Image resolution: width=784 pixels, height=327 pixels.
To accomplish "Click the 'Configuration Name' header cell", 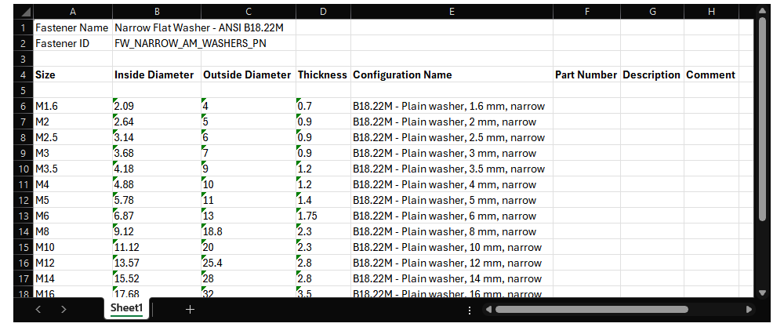I will [x=452, y=75].
